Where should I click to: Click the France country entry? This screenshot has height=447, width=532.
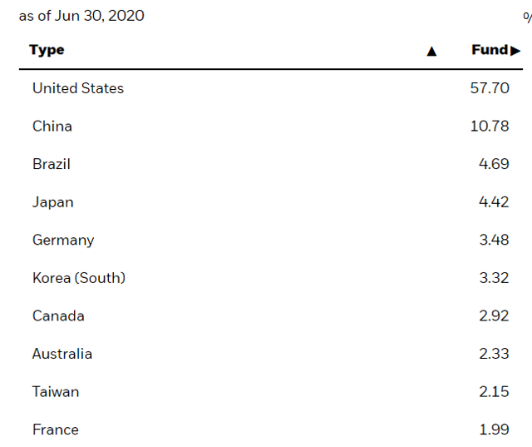(56, 430)
